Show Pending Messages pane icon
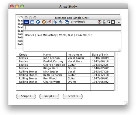Image resolution: width=138 pixels, height=115 pixels. click(x=50, y=22)
